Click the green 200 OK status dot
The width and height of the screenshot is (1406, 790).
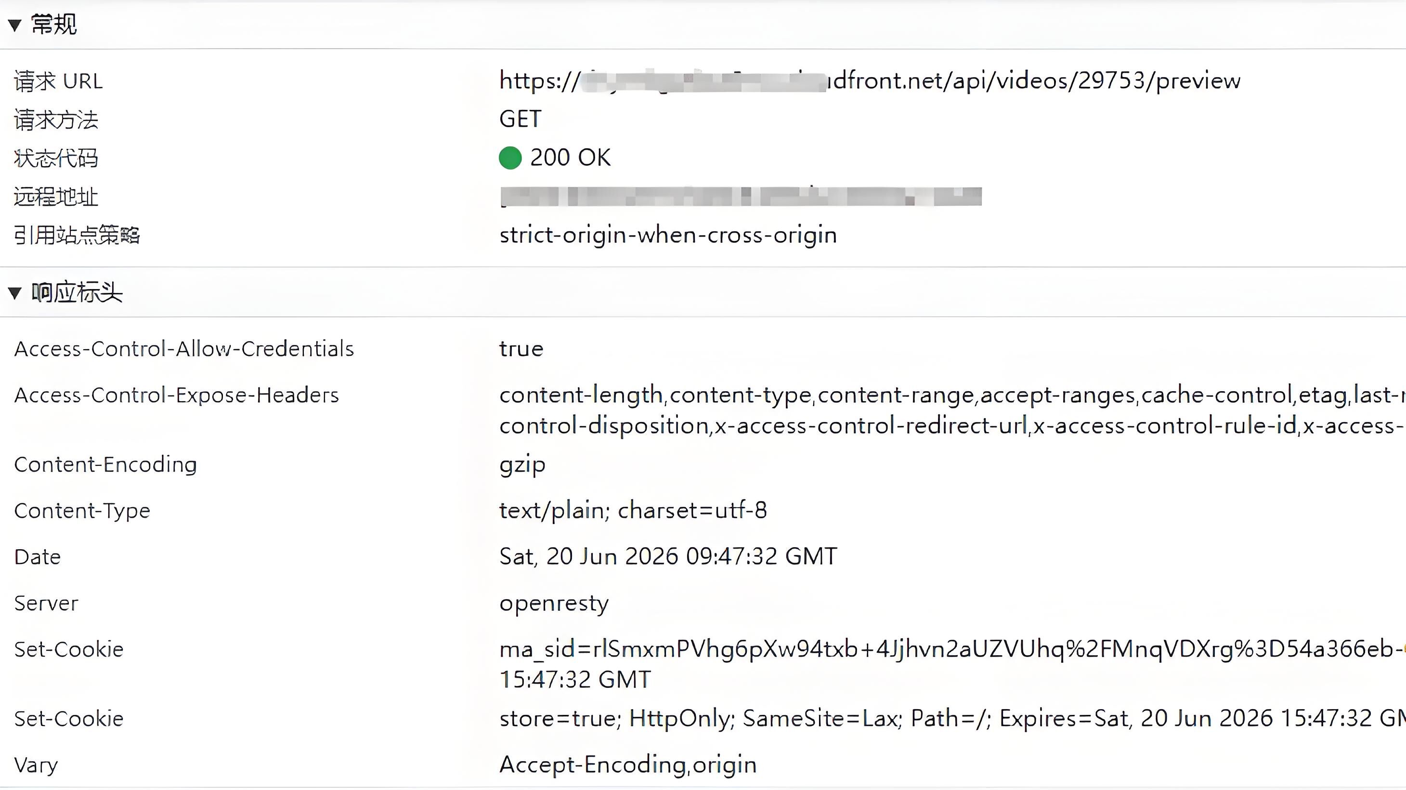pyautogui.click(x=510, y=158)
